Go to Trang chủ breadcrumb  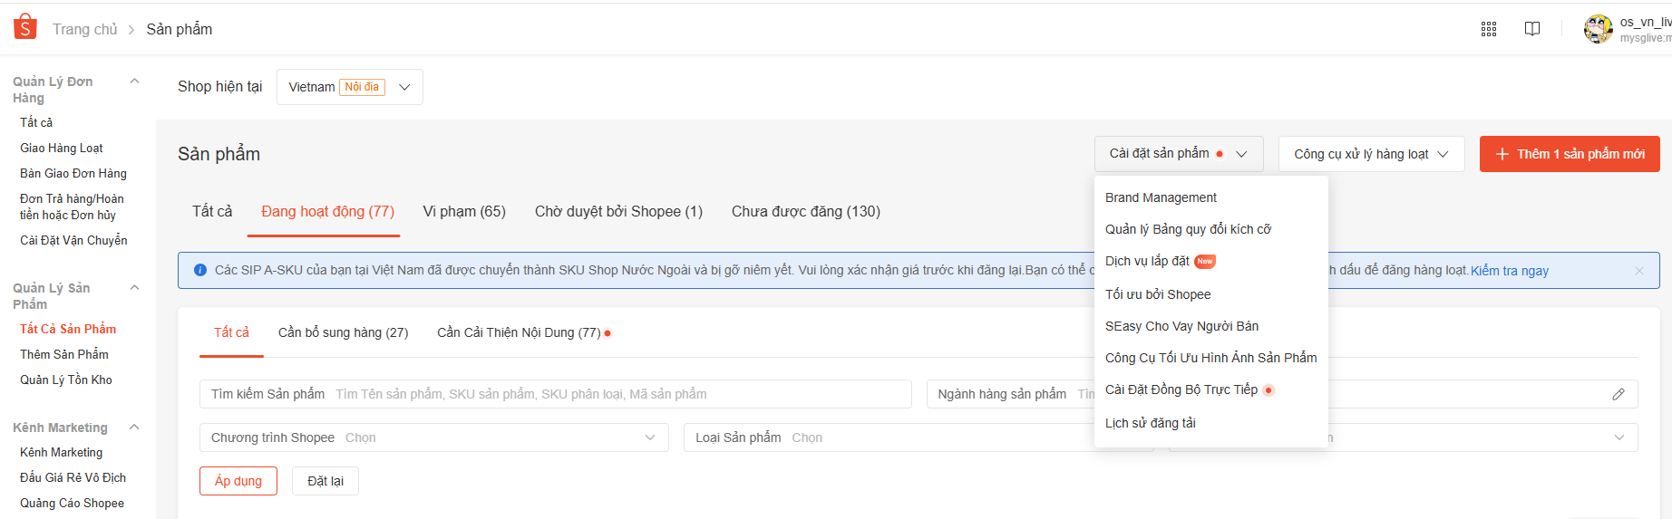[x=85, y=29]
